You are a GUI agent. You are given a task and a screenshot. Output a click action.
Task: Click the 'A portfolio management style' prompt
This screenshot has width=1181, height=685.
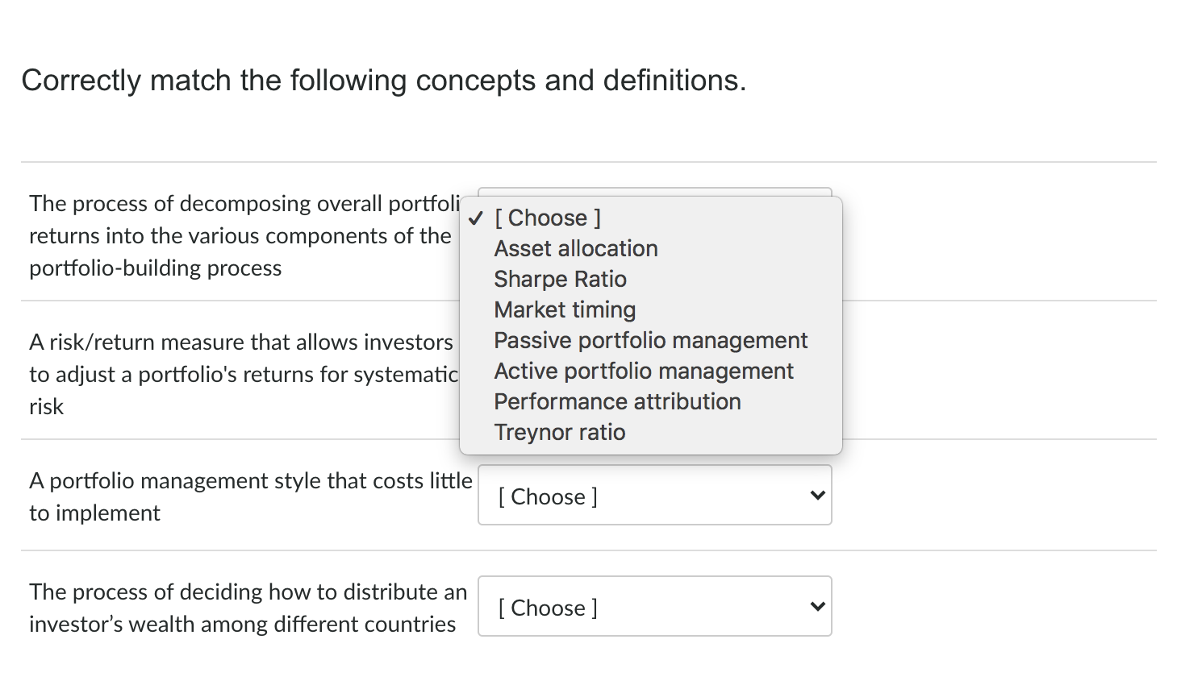pos(250,481)
